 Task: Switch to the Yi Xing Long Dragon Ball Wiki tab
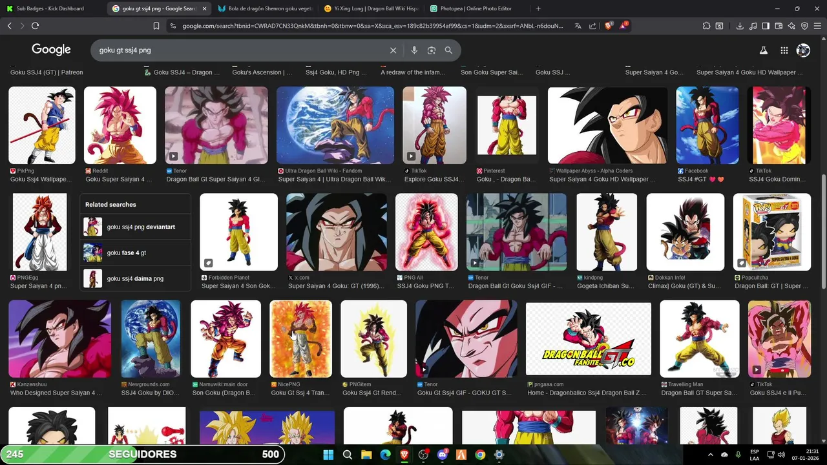(371, 8)
